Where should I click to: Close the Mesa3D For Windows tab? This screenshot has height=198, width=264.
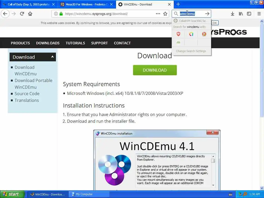point(111,4)
